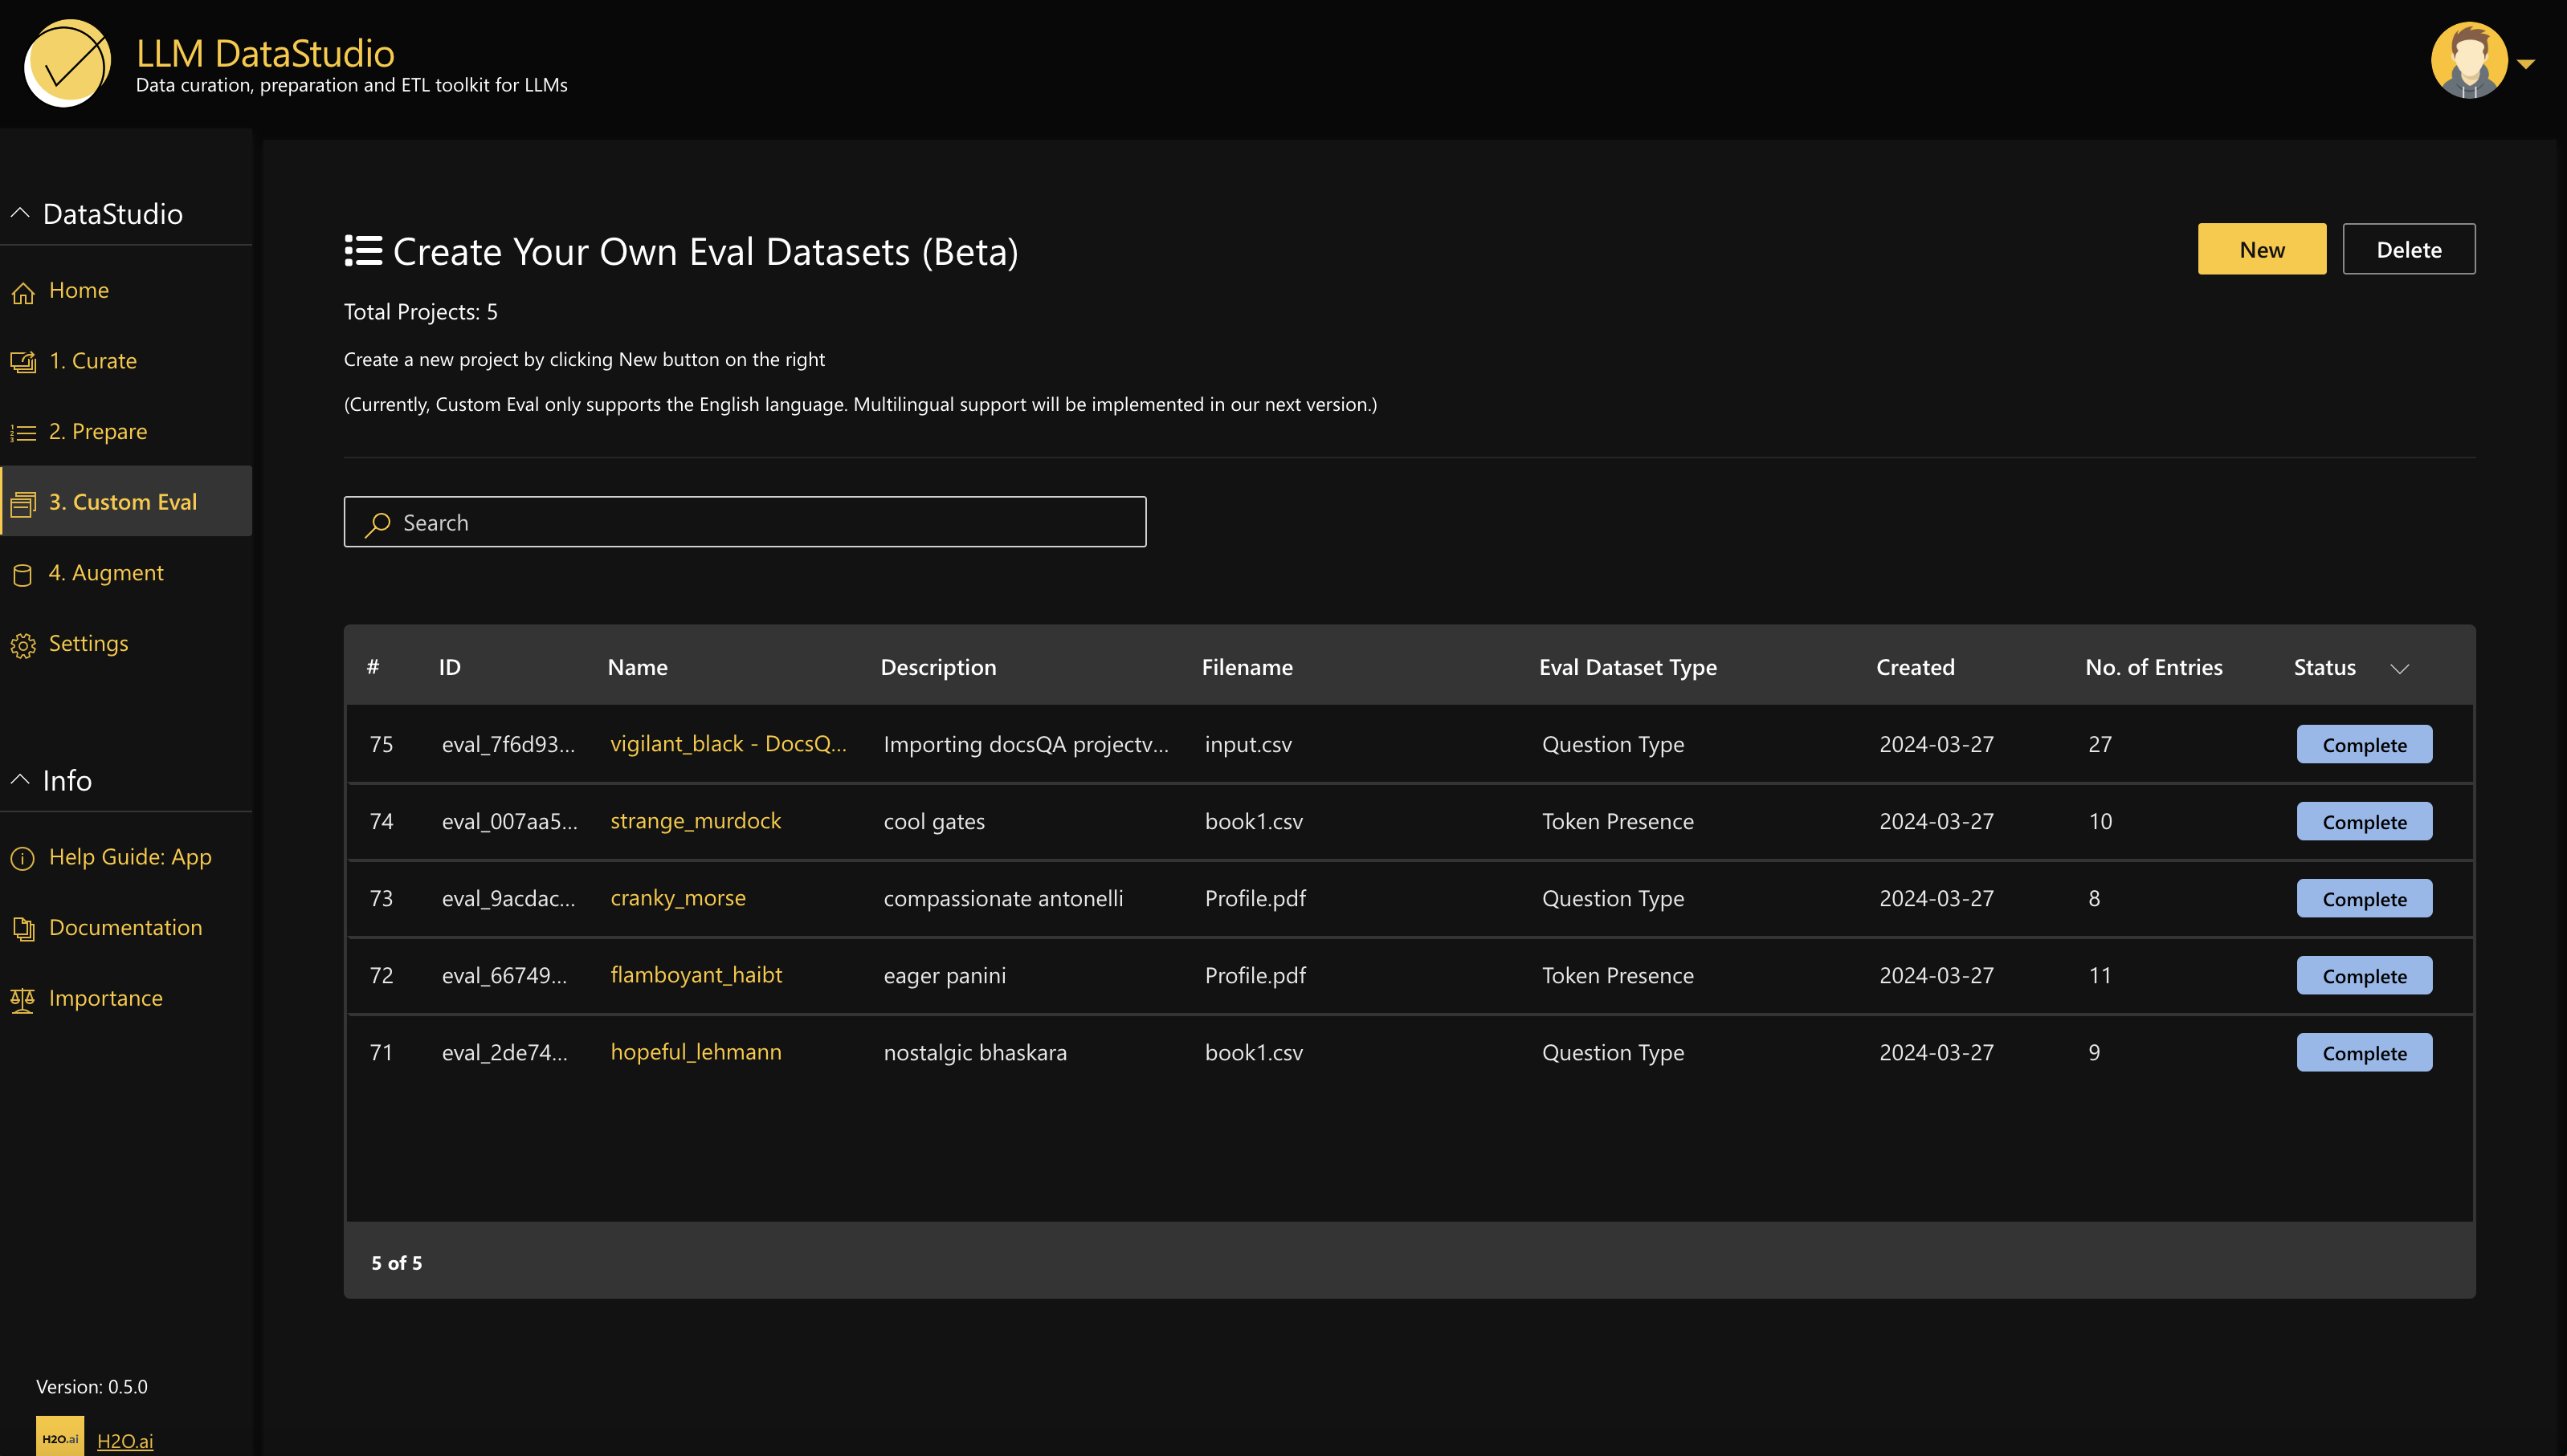Screen dimensions: 2567x1456
Task: Open the strange_murdock project
Action: (696, 821)
